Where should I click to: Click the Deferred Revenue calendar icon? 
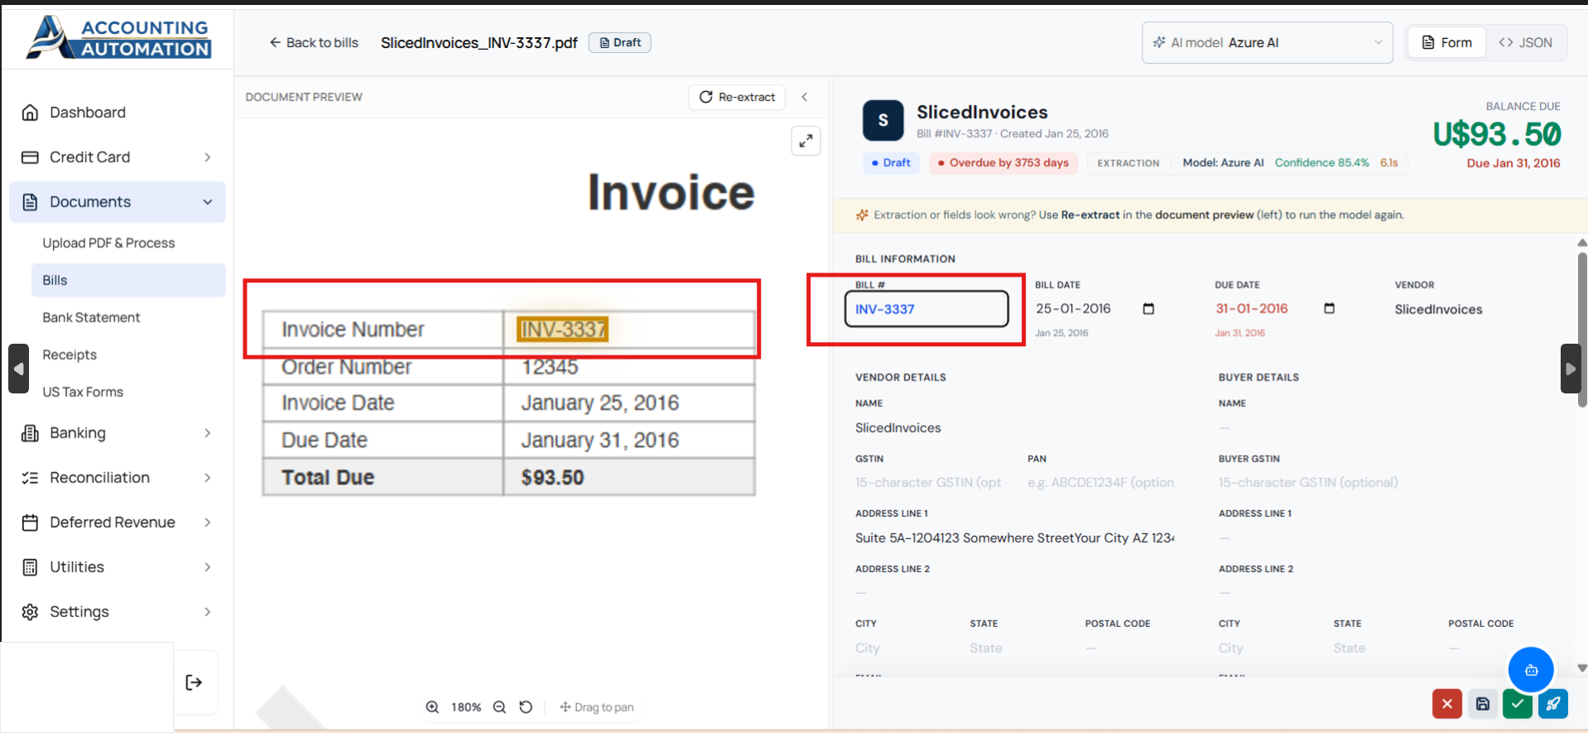tap(30, 523)
